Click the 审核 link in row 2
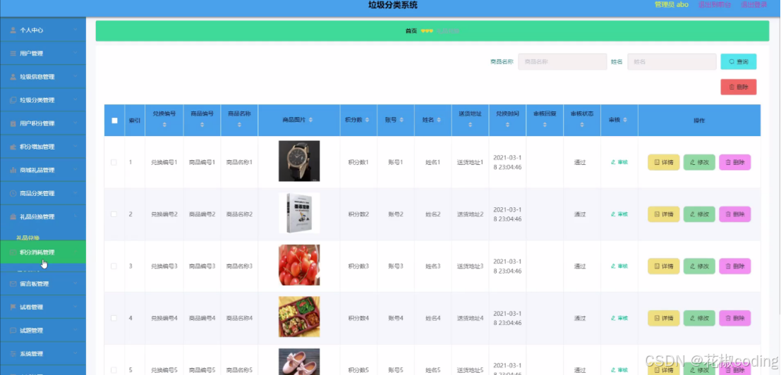781x375 pixels. pos(619,214)
